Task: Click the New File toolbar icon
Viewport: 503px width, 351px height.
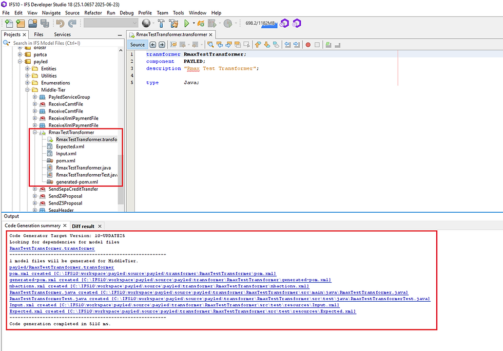Action: coord(9,24)
